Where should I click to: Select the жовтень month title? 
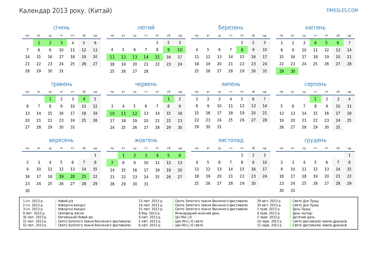[x=146, y=140]
